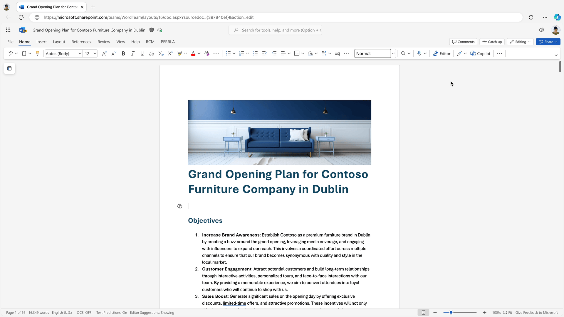
Task: Start voice Dictation
Action: click(420, 53)
